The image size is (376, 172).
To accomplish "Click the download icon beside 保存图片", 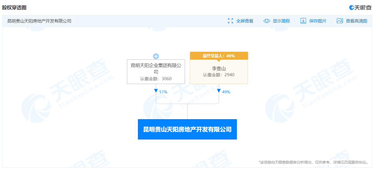I will pyautogui.click(x=303, y=21).
